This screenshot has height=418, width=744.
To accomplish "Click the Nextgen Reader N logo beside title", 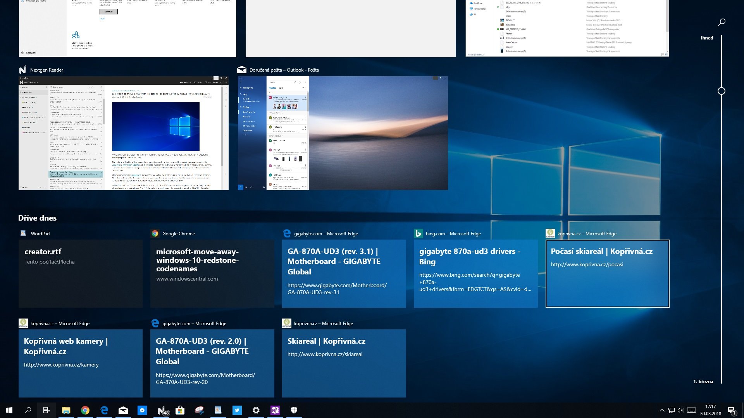I will [22, 70].
